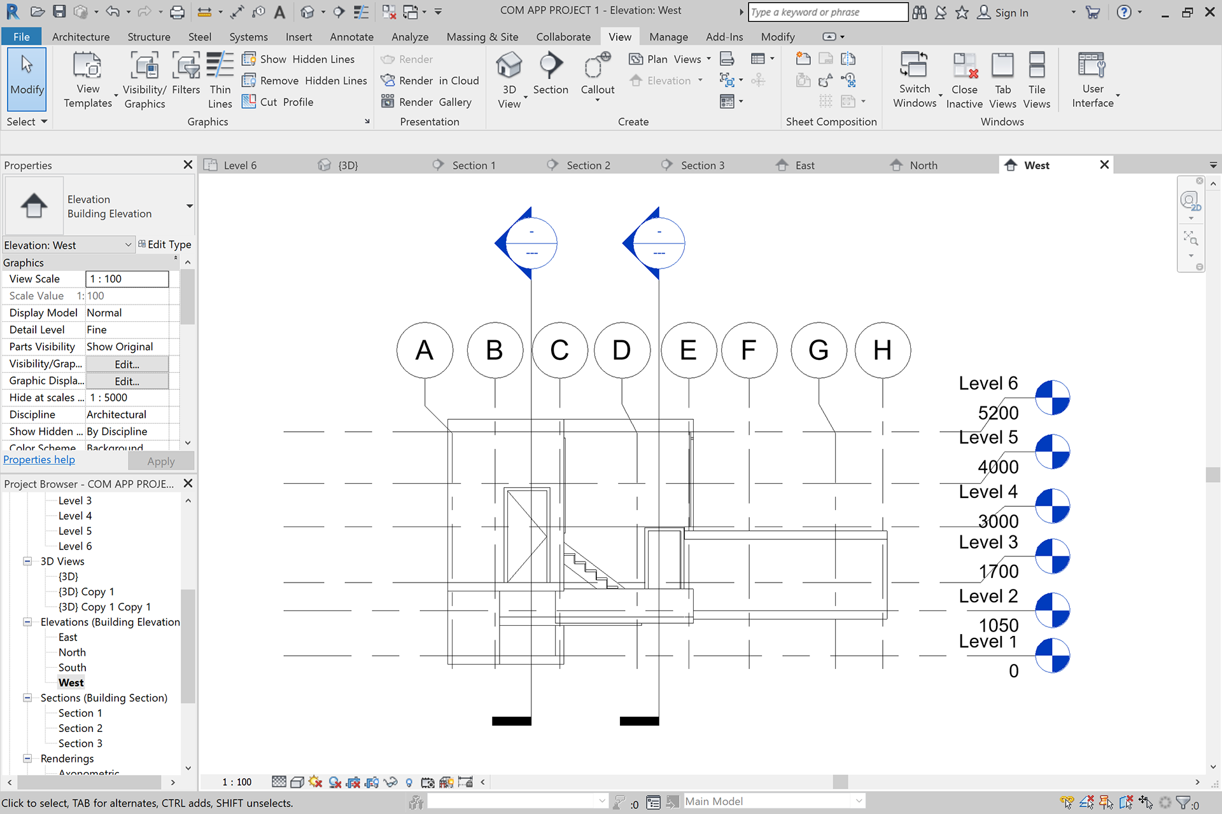Open the View Templates tool
Screen dimensions: 1222x814
point(88,81)
